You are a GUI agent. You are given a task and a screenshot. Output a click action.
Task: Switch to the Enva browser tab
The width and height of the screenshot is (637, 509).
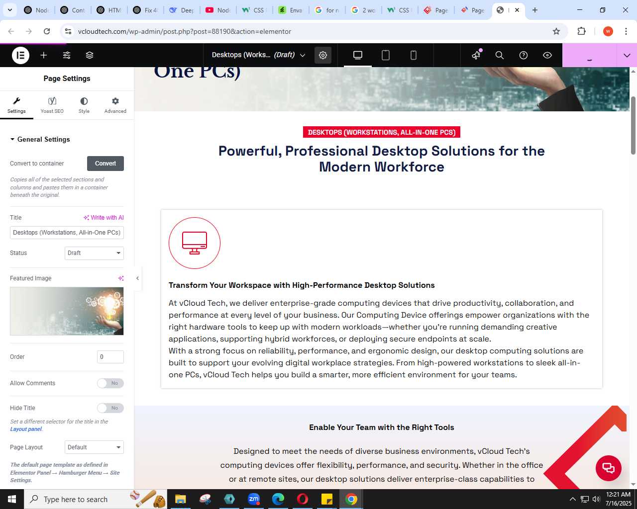click(x=291, y=10)
